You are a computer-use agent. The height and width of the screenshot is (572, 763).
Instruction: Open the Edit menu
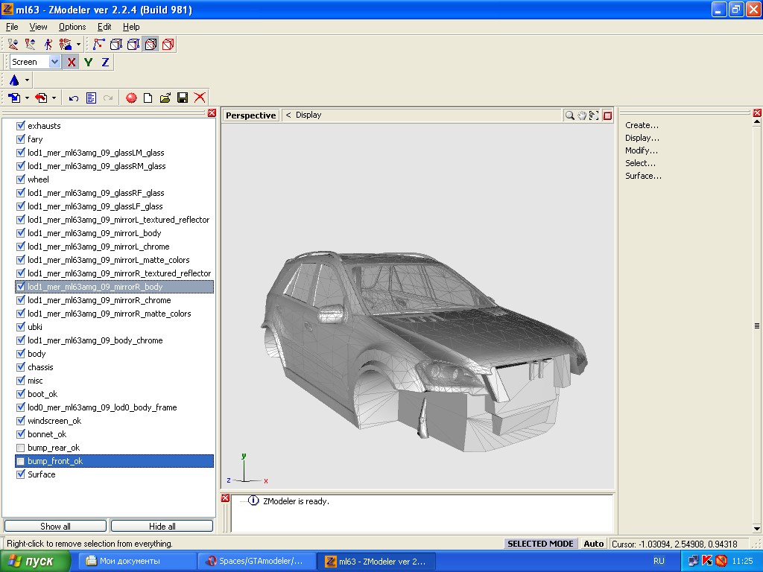pyautogui.click(x=104, y=27)
